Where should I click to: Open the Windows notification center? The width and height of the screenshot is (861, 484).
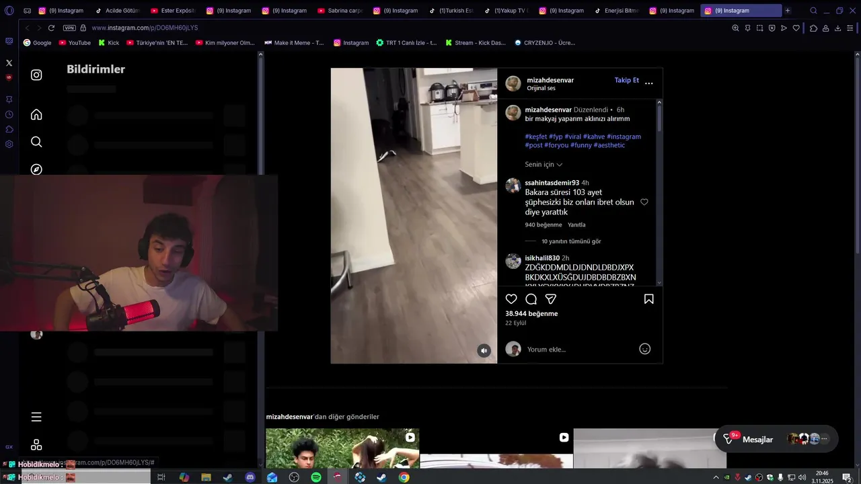point(847,477)
